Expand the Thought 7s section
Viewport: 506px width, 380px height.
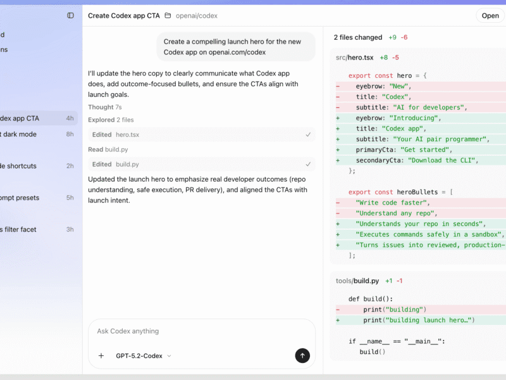coord(105,105)
